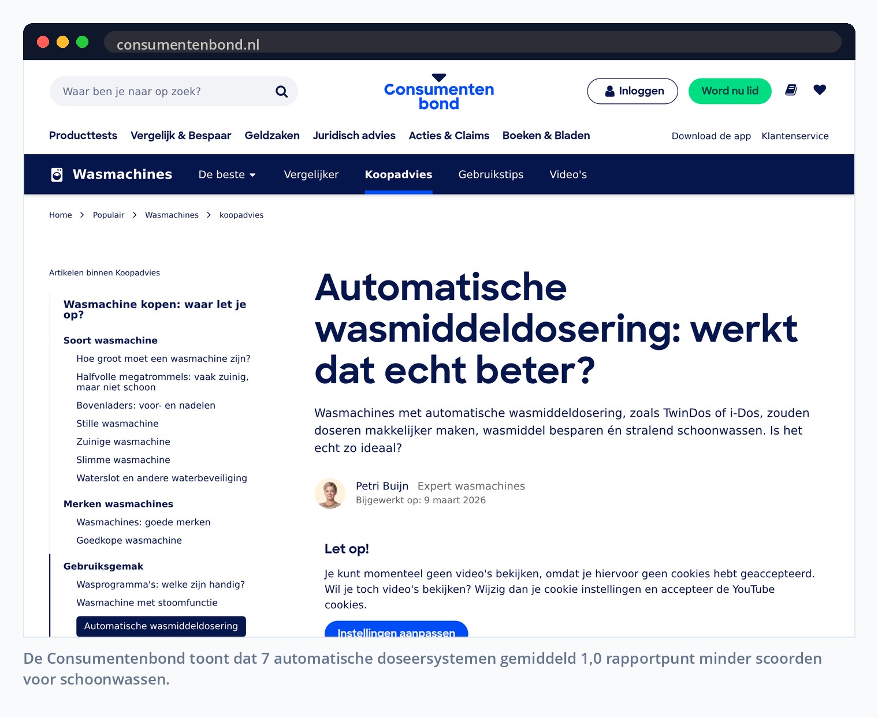Image resolution: width=878 pixels, height=718 pixels.
Task: Click Petri Buijn's author photo
Action: pyautogui.click(x=330, y=493)
